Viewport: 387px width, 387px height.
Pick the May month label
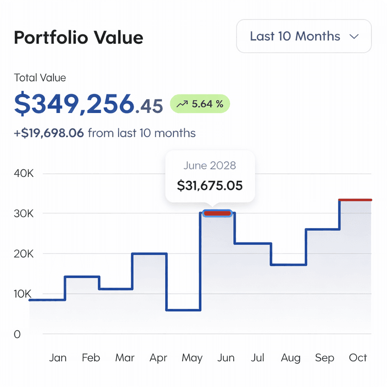[x=192, y=358]
